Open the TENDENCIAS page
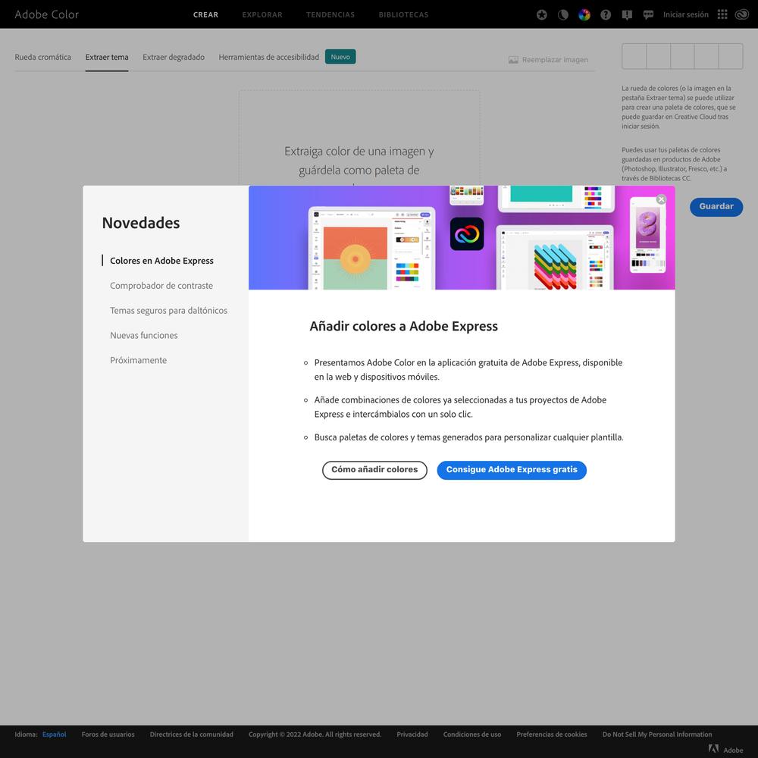Image resolution: width=758 pixels, height=758 pixels. (330, 15)
